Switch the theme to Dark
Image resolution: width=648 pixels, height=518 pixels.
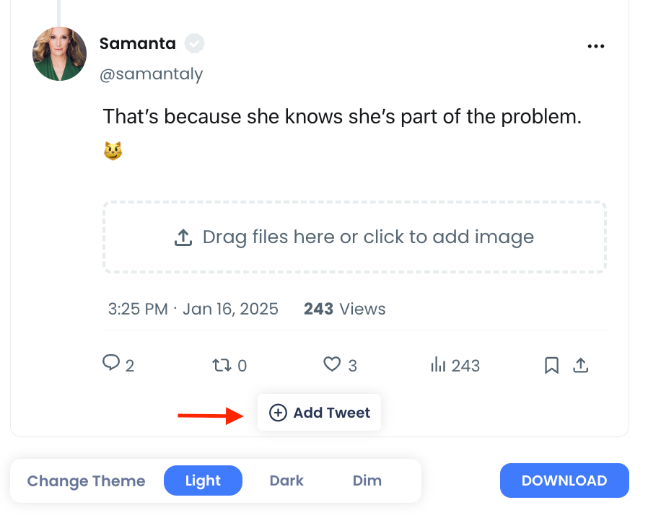[286, 480]
